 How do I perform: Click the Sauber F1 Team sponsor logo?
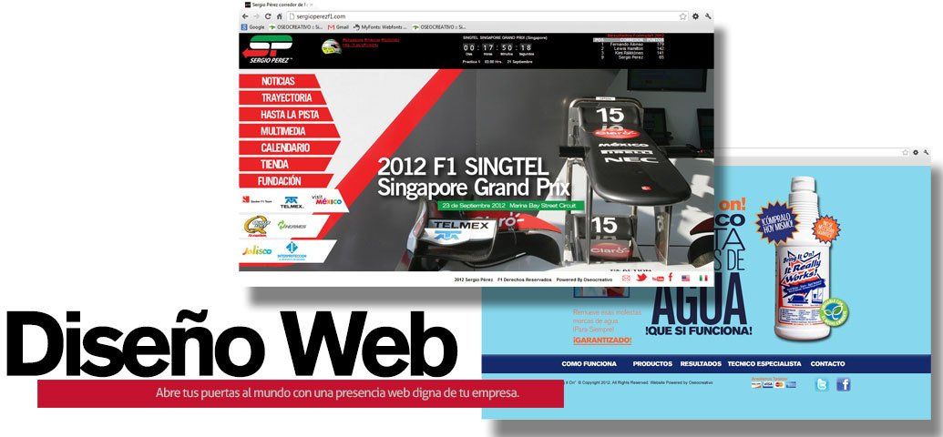pyautogui.click(x=257, y=200)
